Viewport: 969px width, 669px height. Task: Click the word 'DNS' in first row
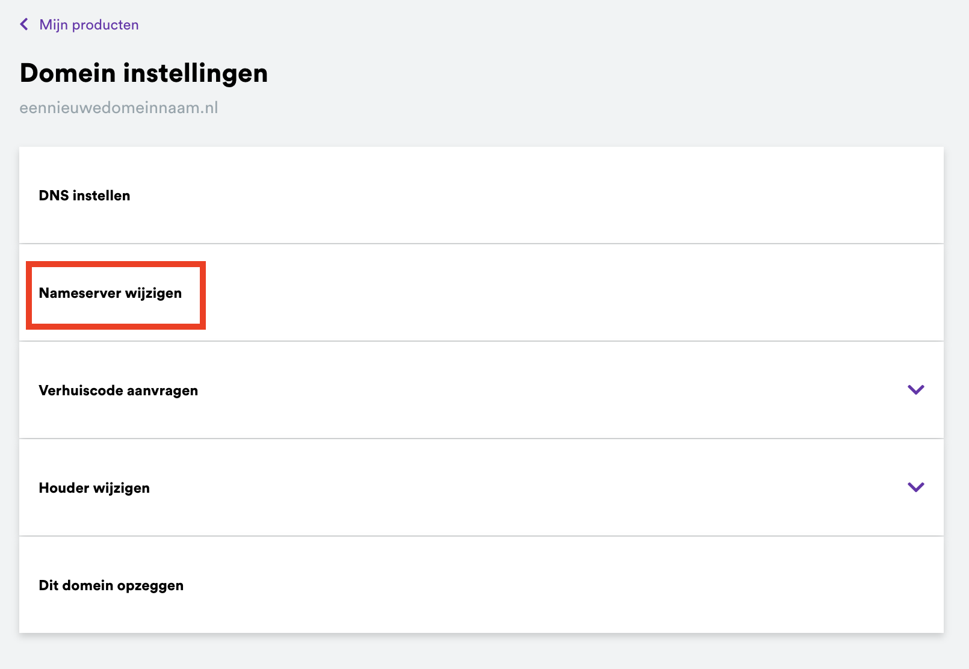54,196
